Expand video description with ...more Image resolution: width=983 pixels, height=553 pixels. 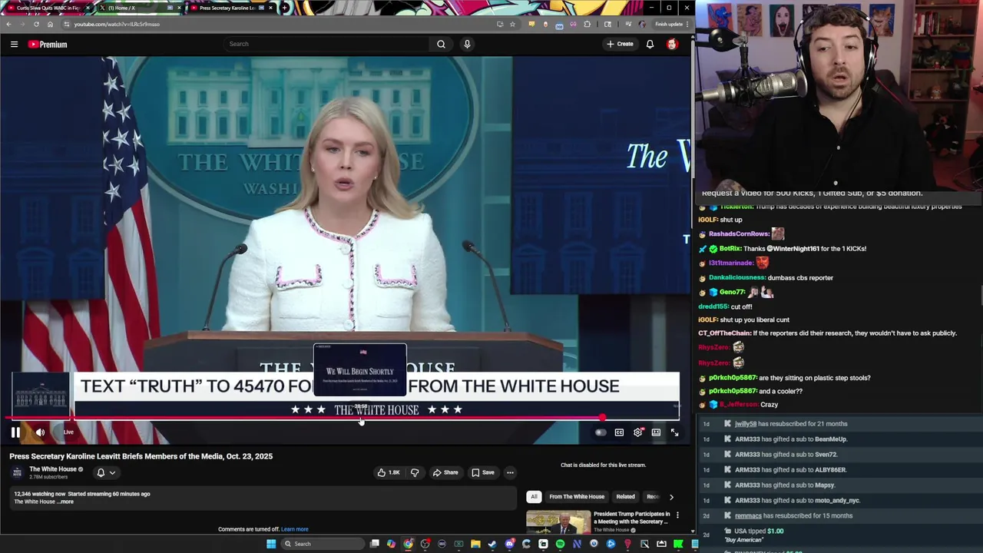tap(67, 502)
